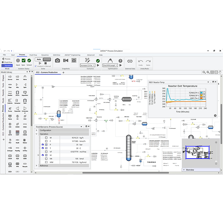The width and height of the screenshot is (223, 223).
Task: Check the Mt variable checkbox
Action: [46, 159]
